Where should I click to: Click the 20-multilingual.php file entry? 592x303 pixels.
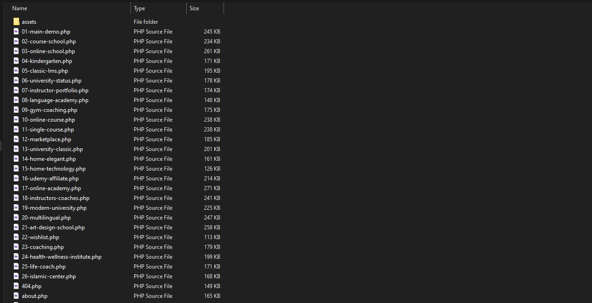click(x=46, y=218)
